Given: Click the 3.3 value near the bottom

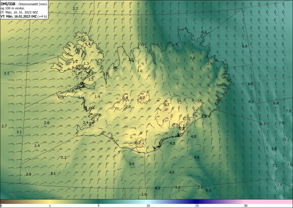Looking at the screenshot, I should (x=178, y=187).
